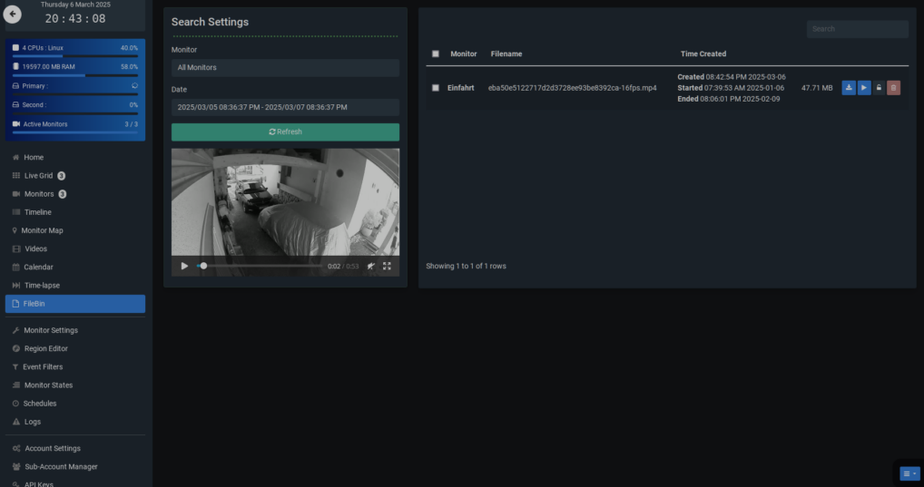Click the back arrow button at top left

point(13,15)
